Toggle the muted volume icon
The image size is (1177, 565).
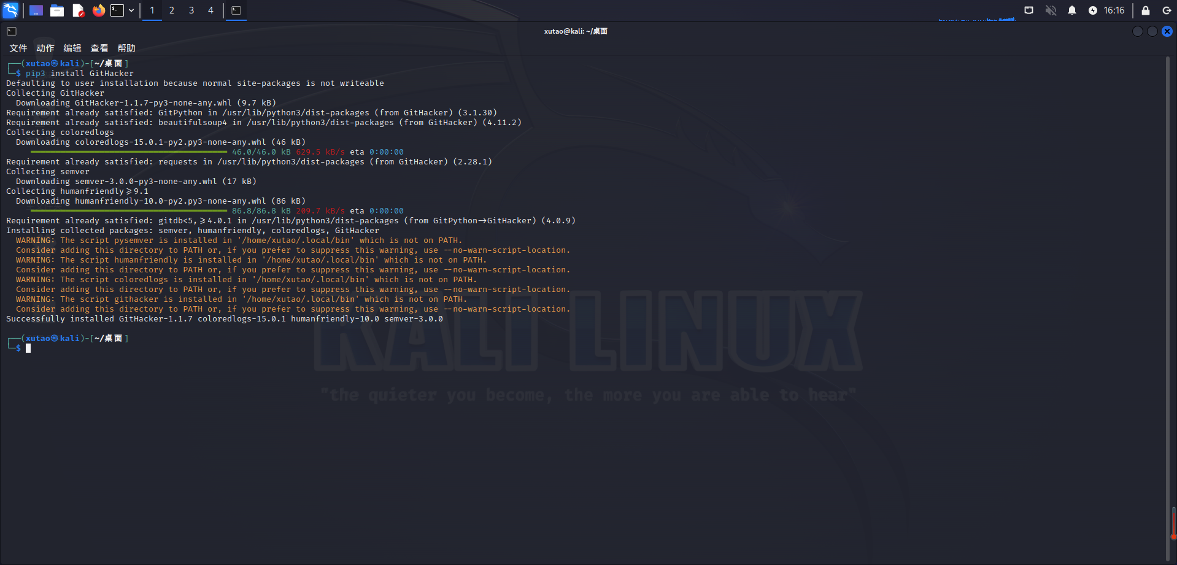click(x=1051, y=10)
